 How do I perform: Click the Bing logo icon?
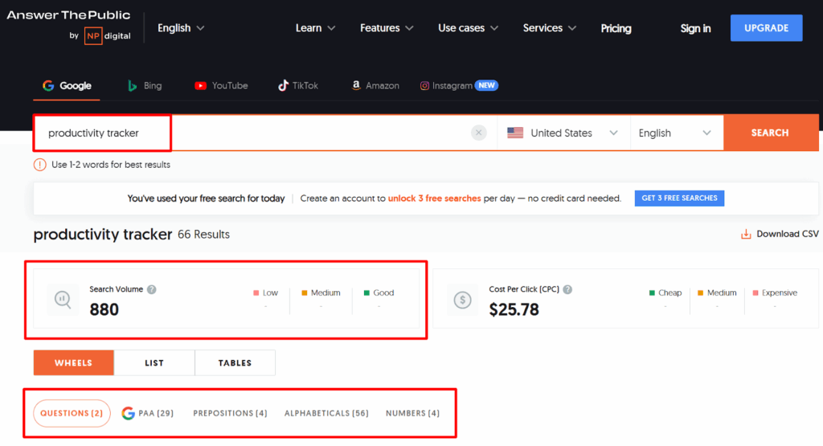coord(133,85)
